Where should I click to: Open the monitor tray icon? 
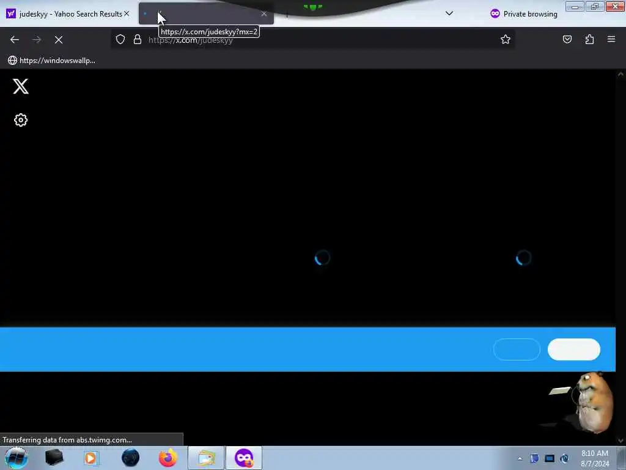click(550, 458)
